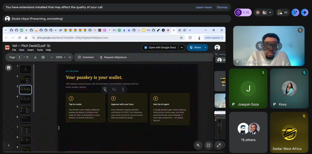This screenshot has width=312, height=154.
Task: Click the print icon in PDF toolbar
Action: [x=43, y=57]
